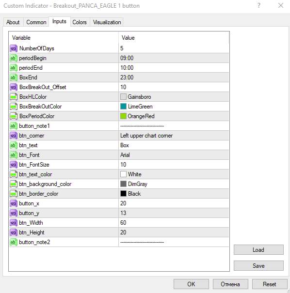The image size is (290, 293).
Task: Click the OK button
Action: click(x=191, y=284)
